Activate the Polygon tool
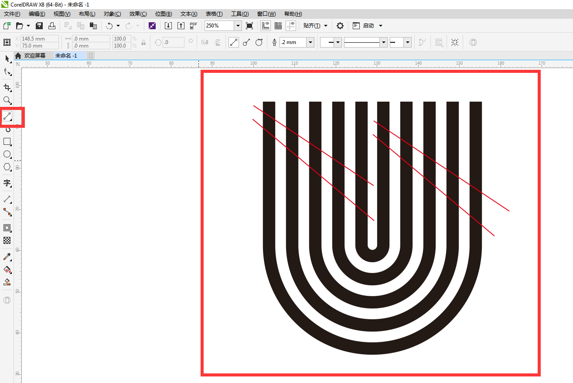The image size is (573, 383). [x=7, y=167]
